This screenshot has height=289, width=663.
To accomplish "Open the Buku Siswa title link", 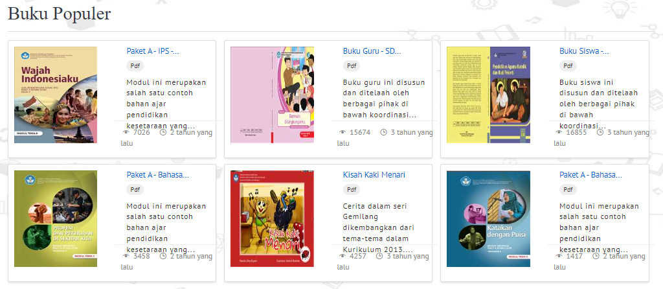I will 584,51.
